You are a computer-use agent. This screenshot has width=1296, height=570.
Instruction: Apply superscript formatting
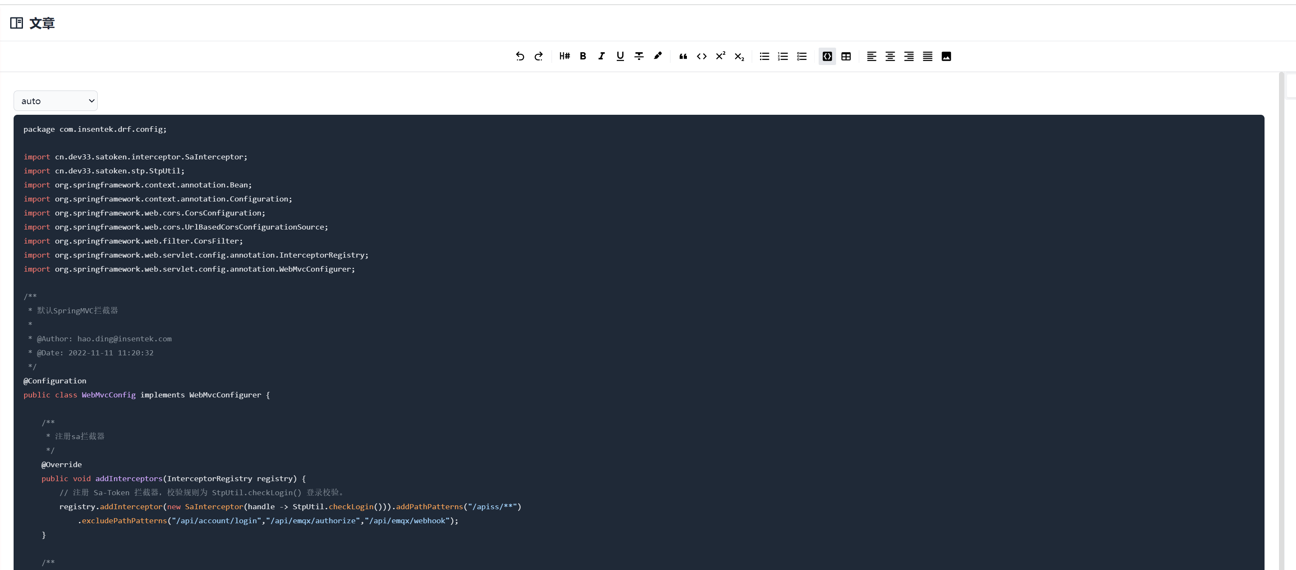(720, 57)
